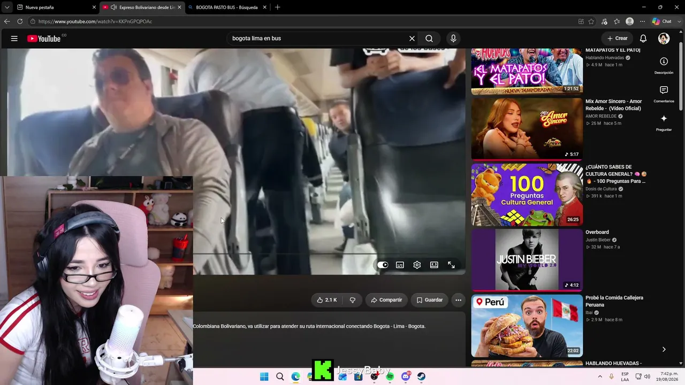
Task: Open the AMOR REBELDE channel link
Action: 601,116
